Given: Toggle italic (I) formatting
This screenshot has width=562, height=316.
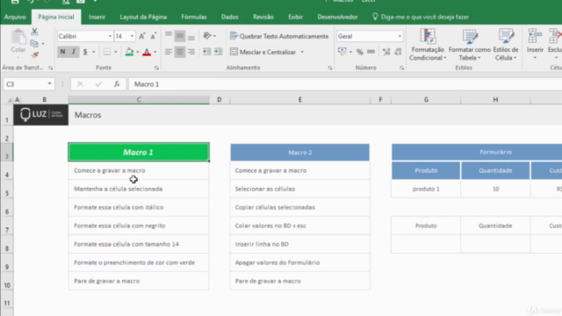Looking at the screenshot, I should [x=74, y=52].
